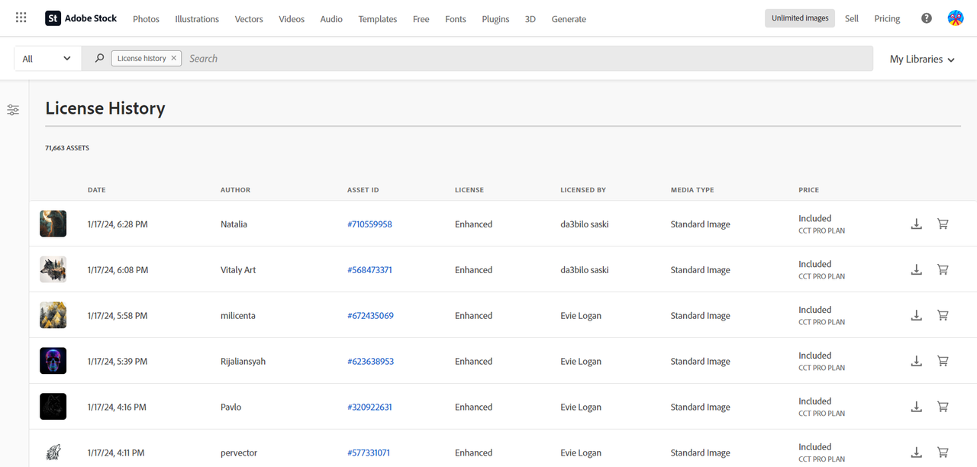Click the MEDIA TYPE column header
Image resolution: width=977 pixels, height=467 pixels.
(x=692, y=190)
